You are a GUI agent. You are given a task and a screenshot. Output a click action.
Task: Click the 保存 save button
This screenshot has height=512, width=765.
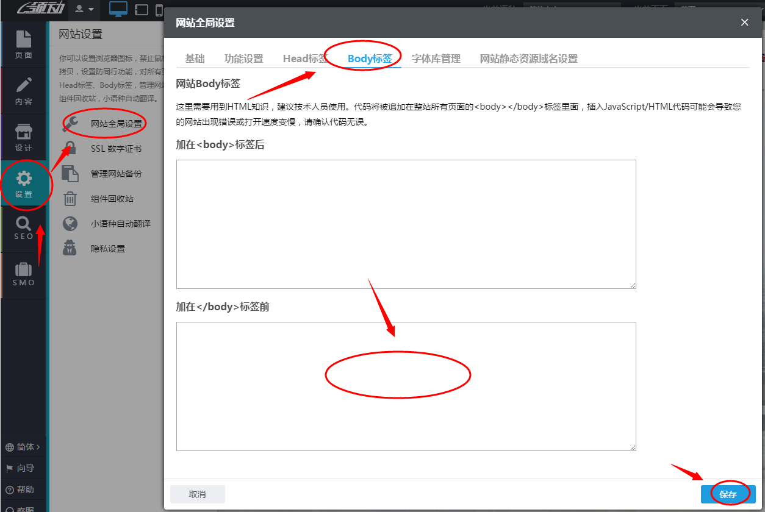728,494
